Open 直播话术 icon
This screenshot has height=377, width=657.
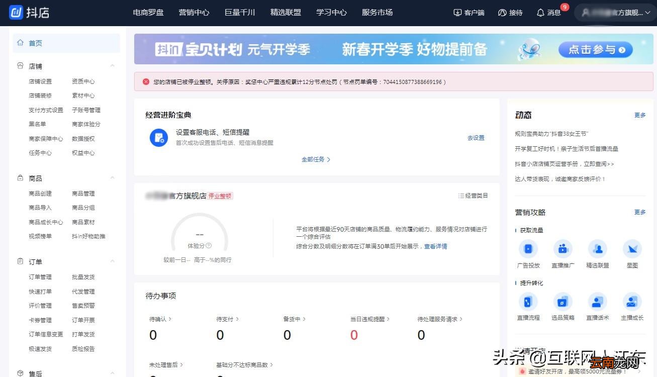click(x=598, y=302)
